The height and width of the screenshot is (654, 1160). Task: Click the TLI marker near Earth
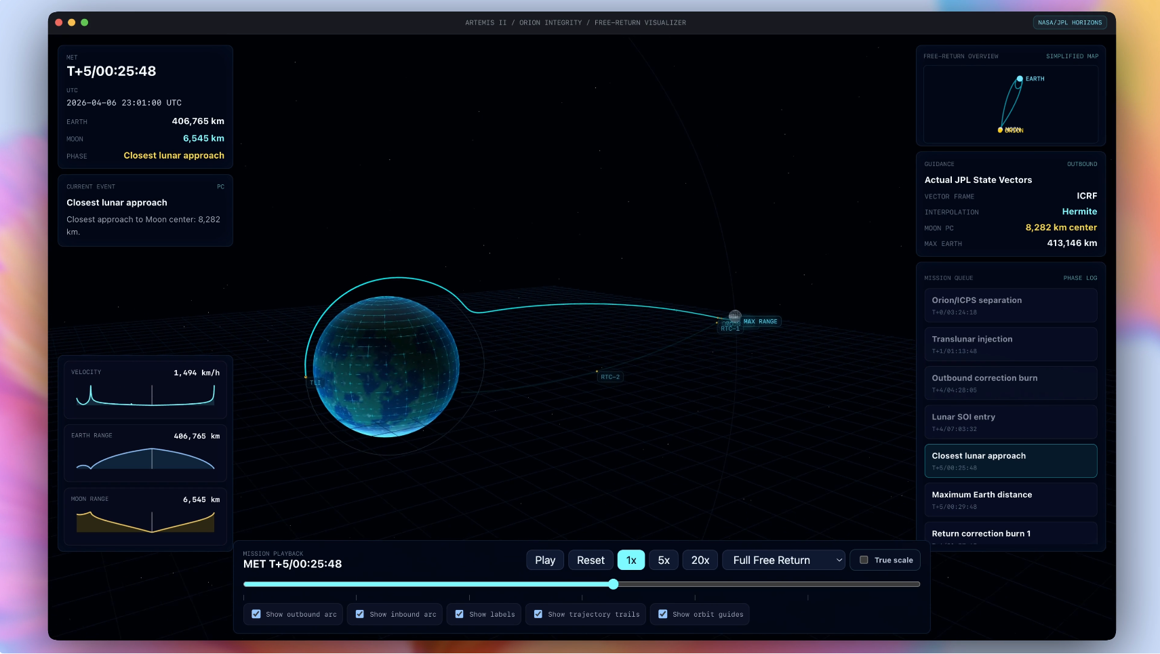(x=315, y=382)
